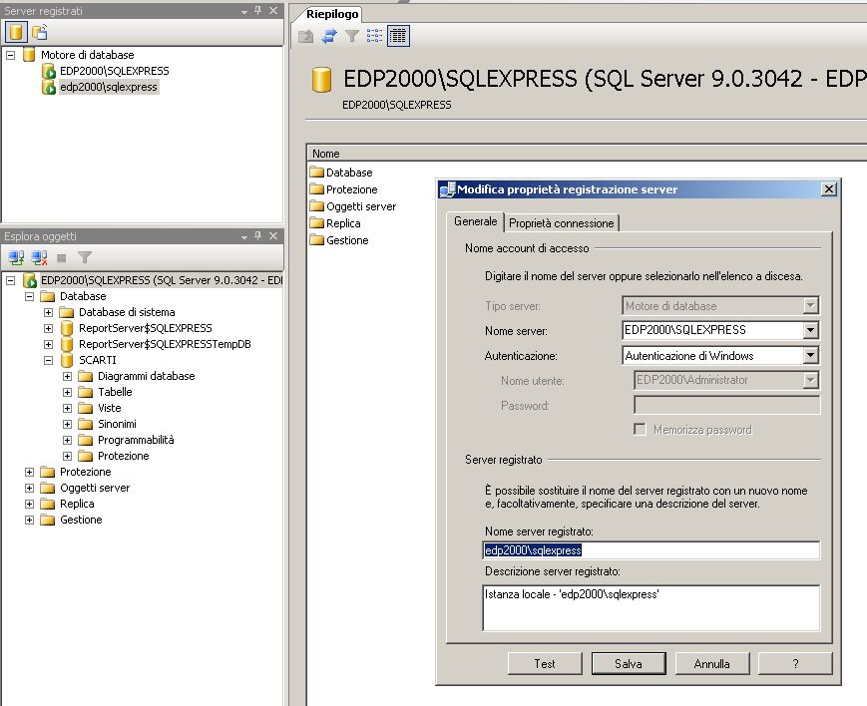This screenshot has height=706, width=867.
Task: Click the Nome server registrato text field
Action: pos(651,550)
